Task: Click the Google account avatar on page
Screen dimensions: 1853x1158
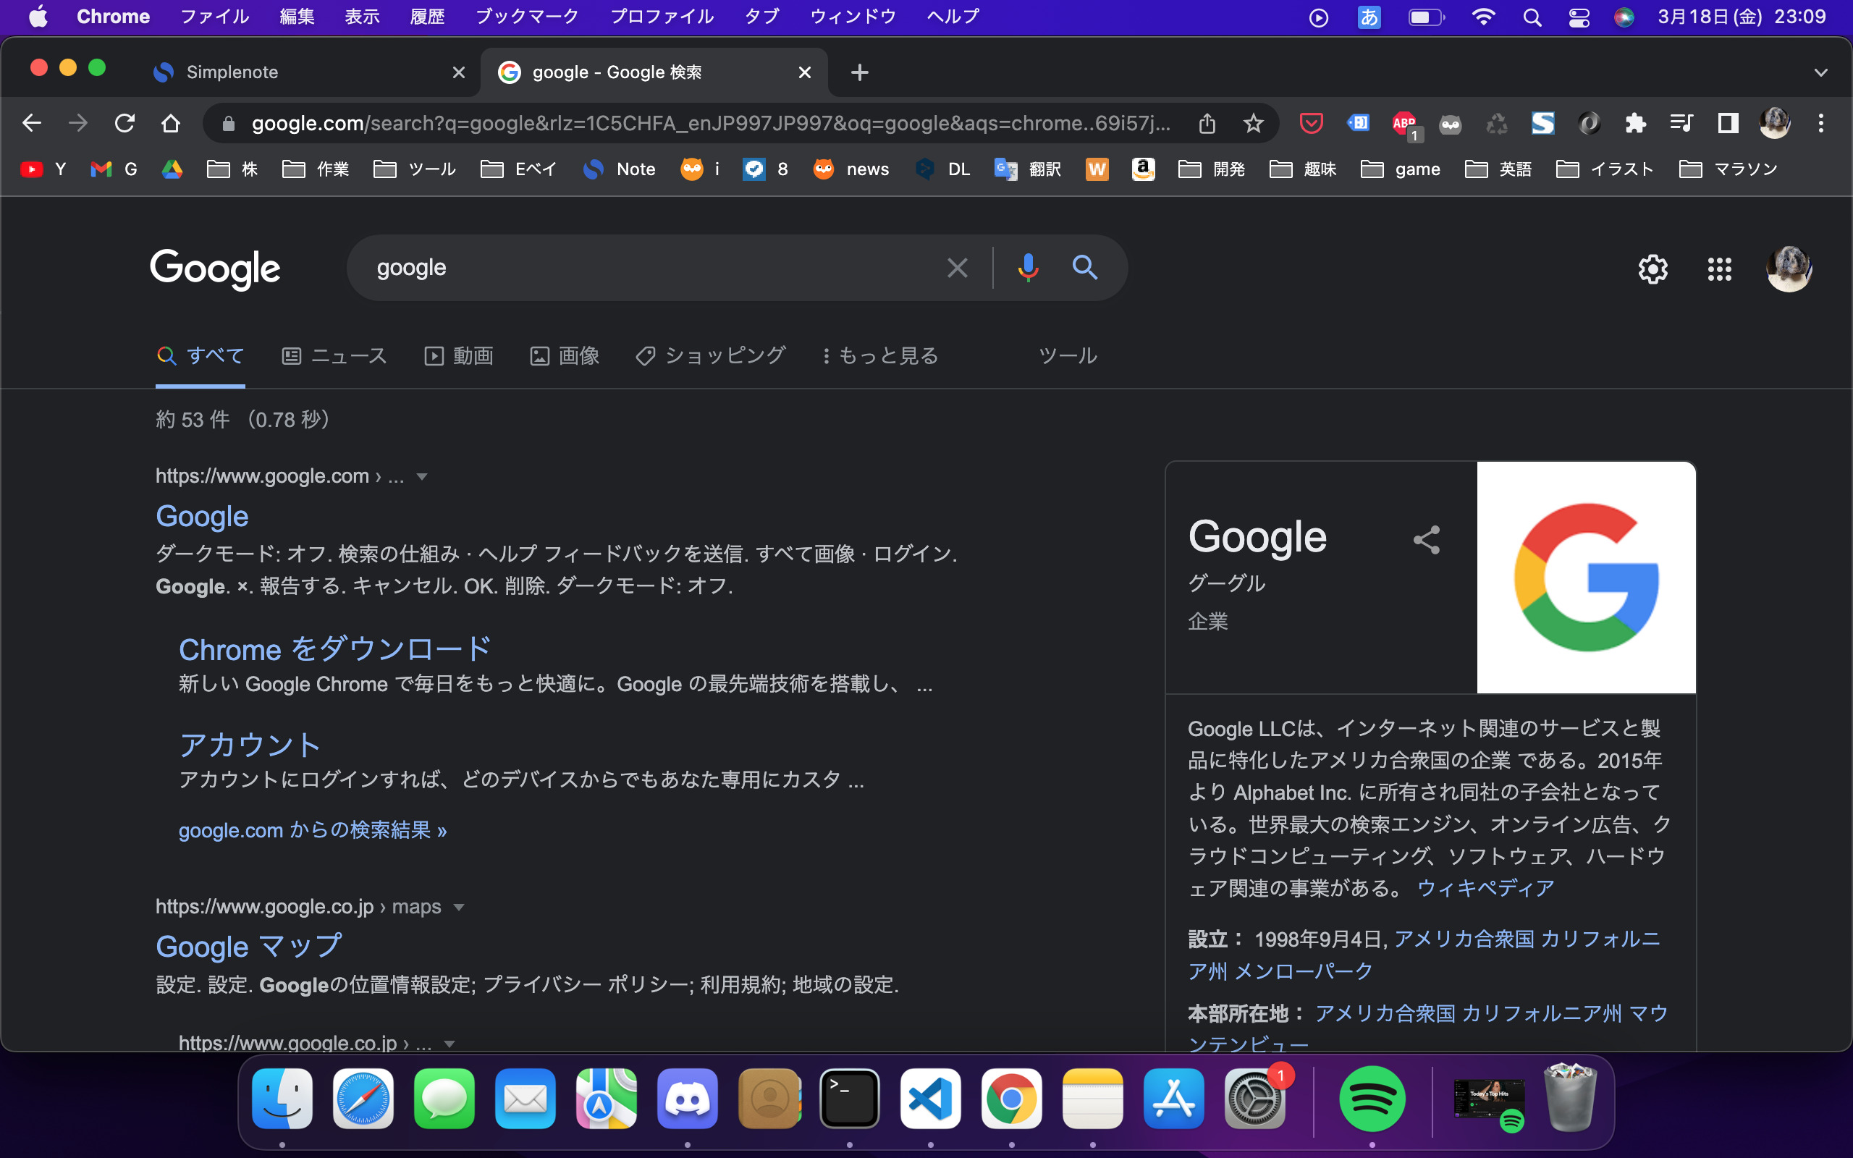Action: [1789, 269]
